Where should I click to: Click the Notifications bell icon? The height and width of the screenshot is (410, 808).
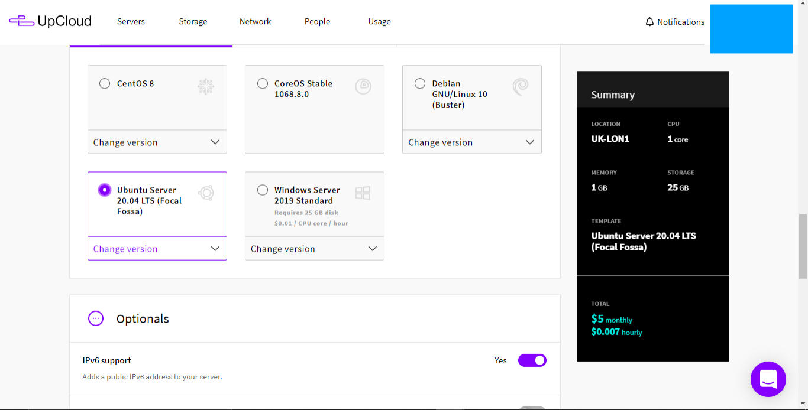coord(649,22)
